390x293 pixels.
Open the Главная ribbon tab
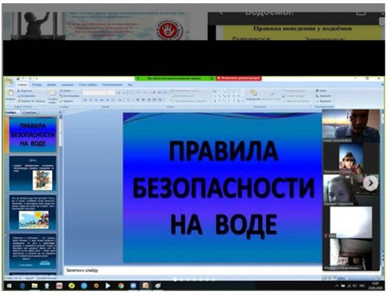[x=23, y=85]
